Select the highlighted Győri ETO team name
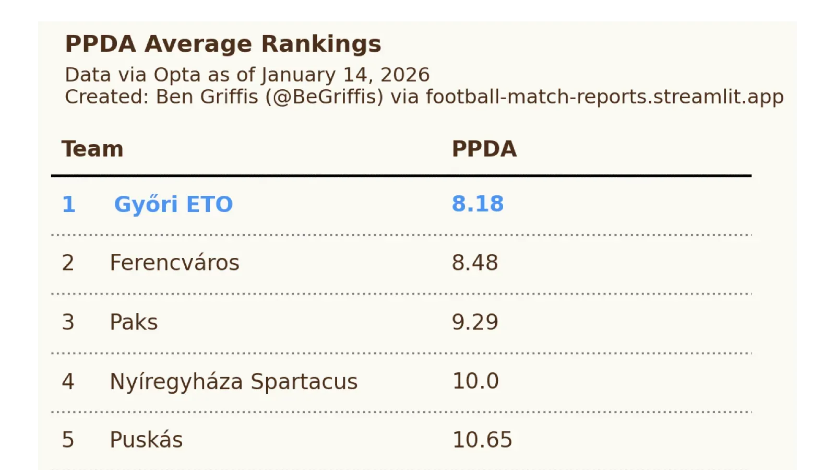The image size is (835, 470). pyautogui.click(x=173, y=204)
